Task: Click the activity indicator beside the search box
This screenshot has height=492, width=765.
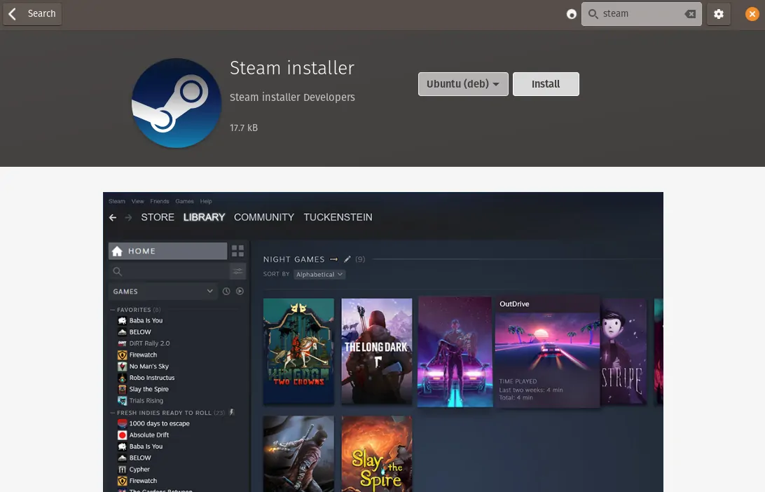Action: [572, 14]
